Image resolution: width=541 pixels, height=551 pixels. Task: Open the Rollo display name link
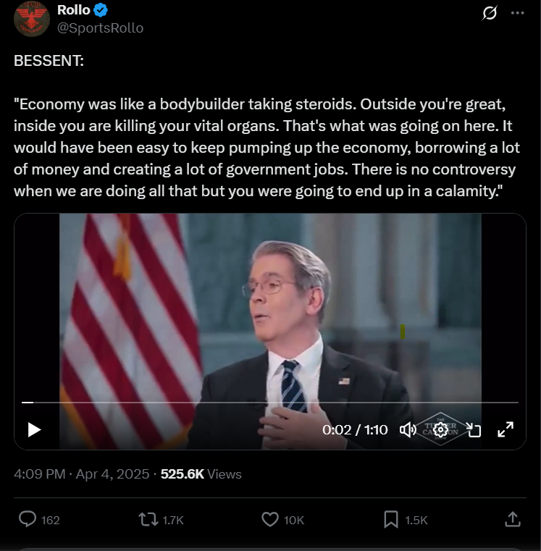click(73, 10)
